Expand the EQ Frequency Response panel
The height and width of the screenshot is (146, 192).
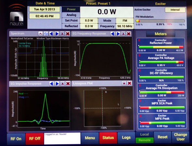tap(123, 33)
